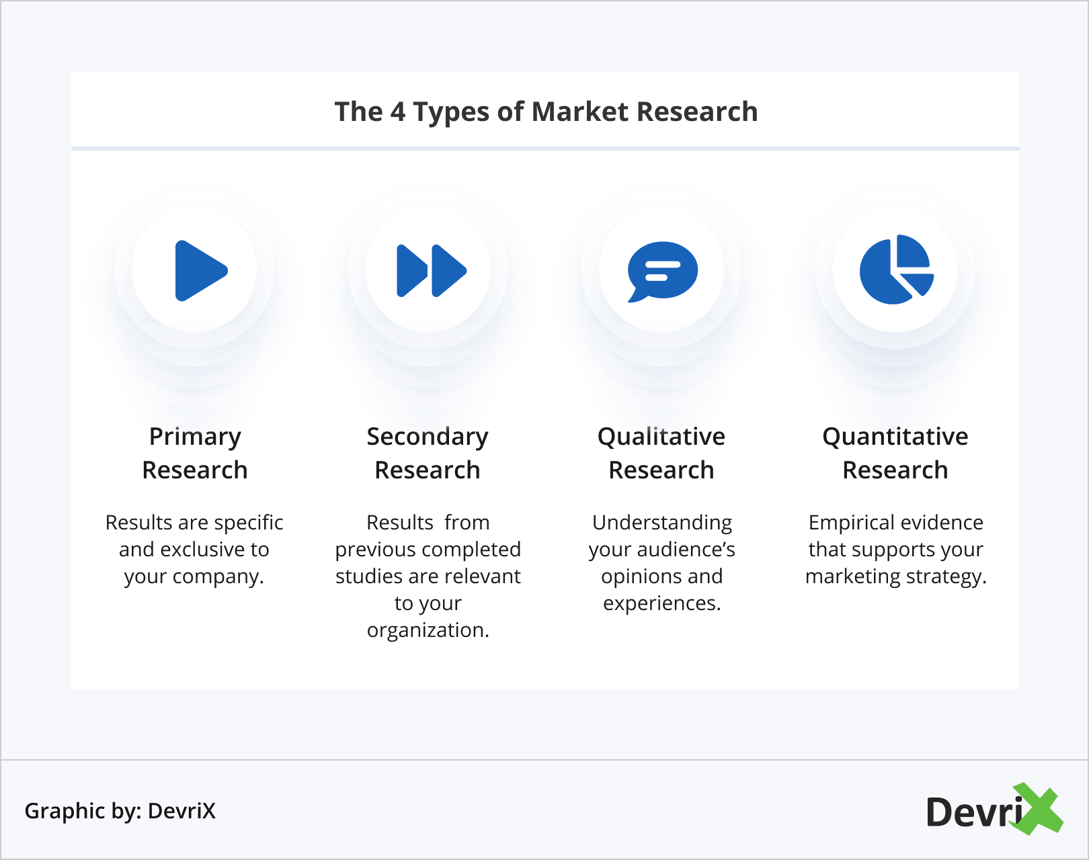1089x860 pixels.
Task: Select the Secondary Research heading
Action: [428, 453]
